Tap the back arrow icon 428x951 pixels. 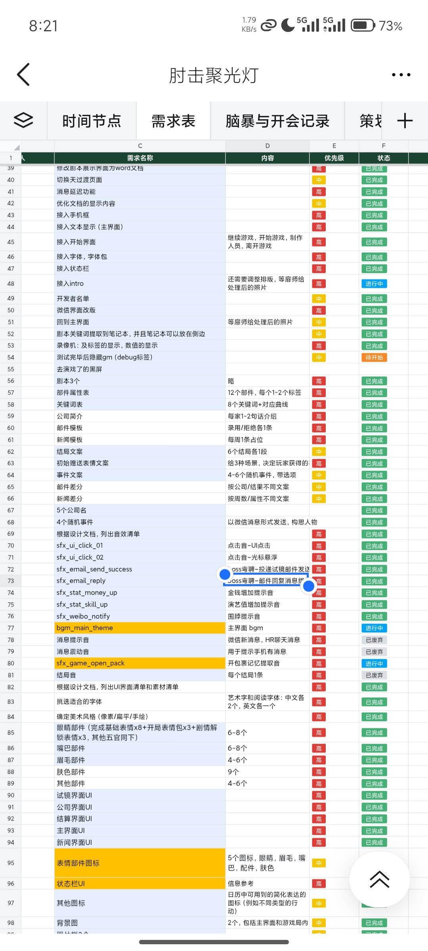[23, 74]
